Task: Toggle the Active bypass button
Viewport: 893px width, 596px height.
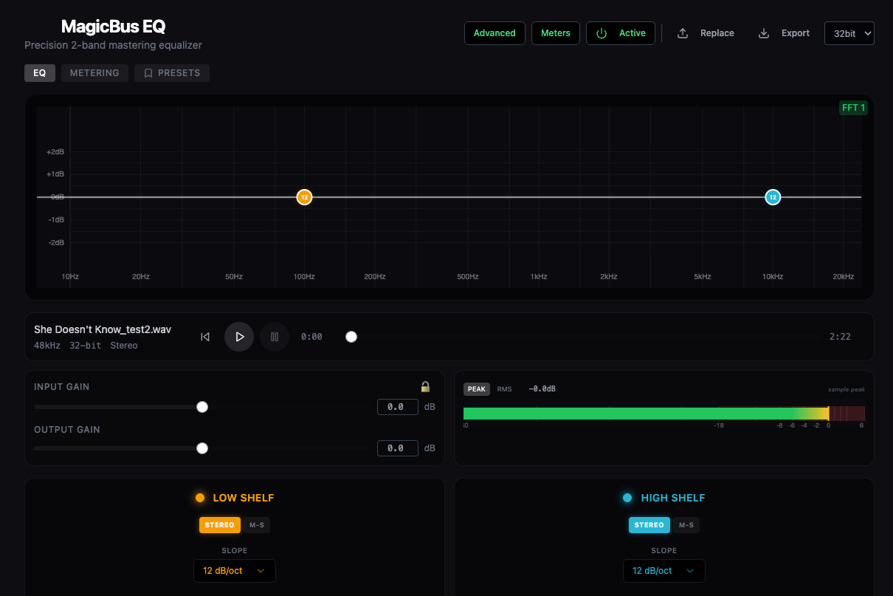Action: (x=621, y=33)
